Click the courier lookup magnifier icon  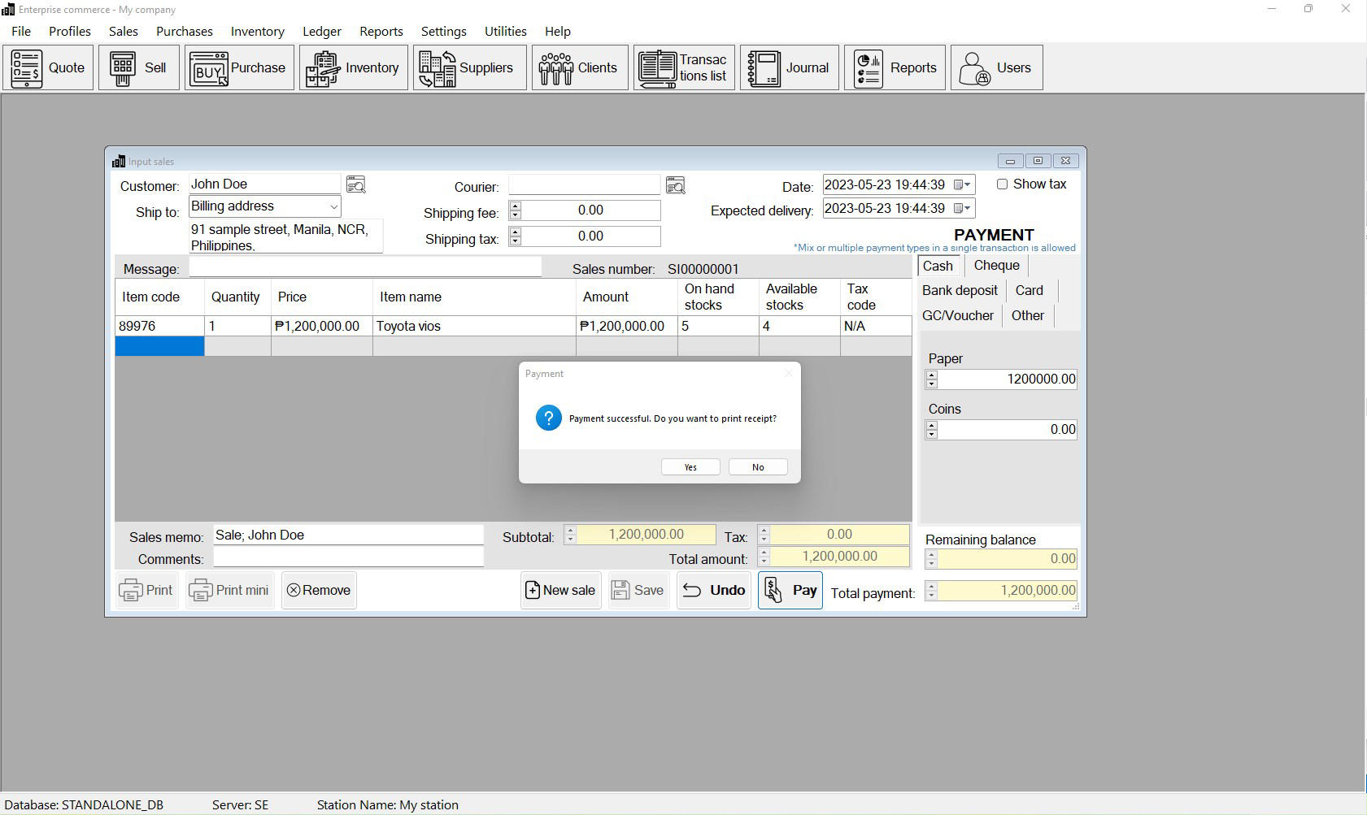pyautogui.click(x=676, y=184)
